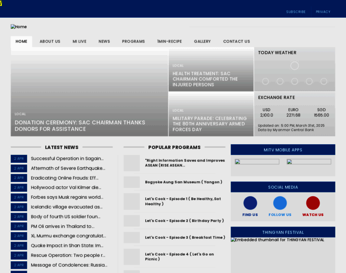Click the Find Us social media circle icon
346x273 pixels.
(250, 203)
